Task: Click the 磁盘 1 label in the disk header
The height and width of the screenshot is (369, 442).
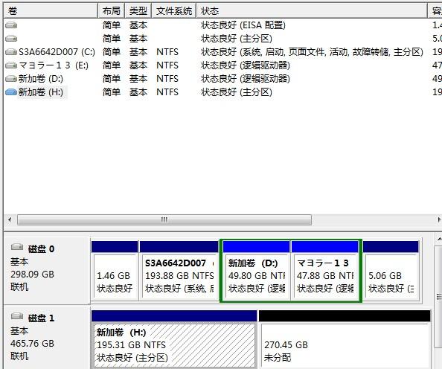Action: (x=41, y=318)
